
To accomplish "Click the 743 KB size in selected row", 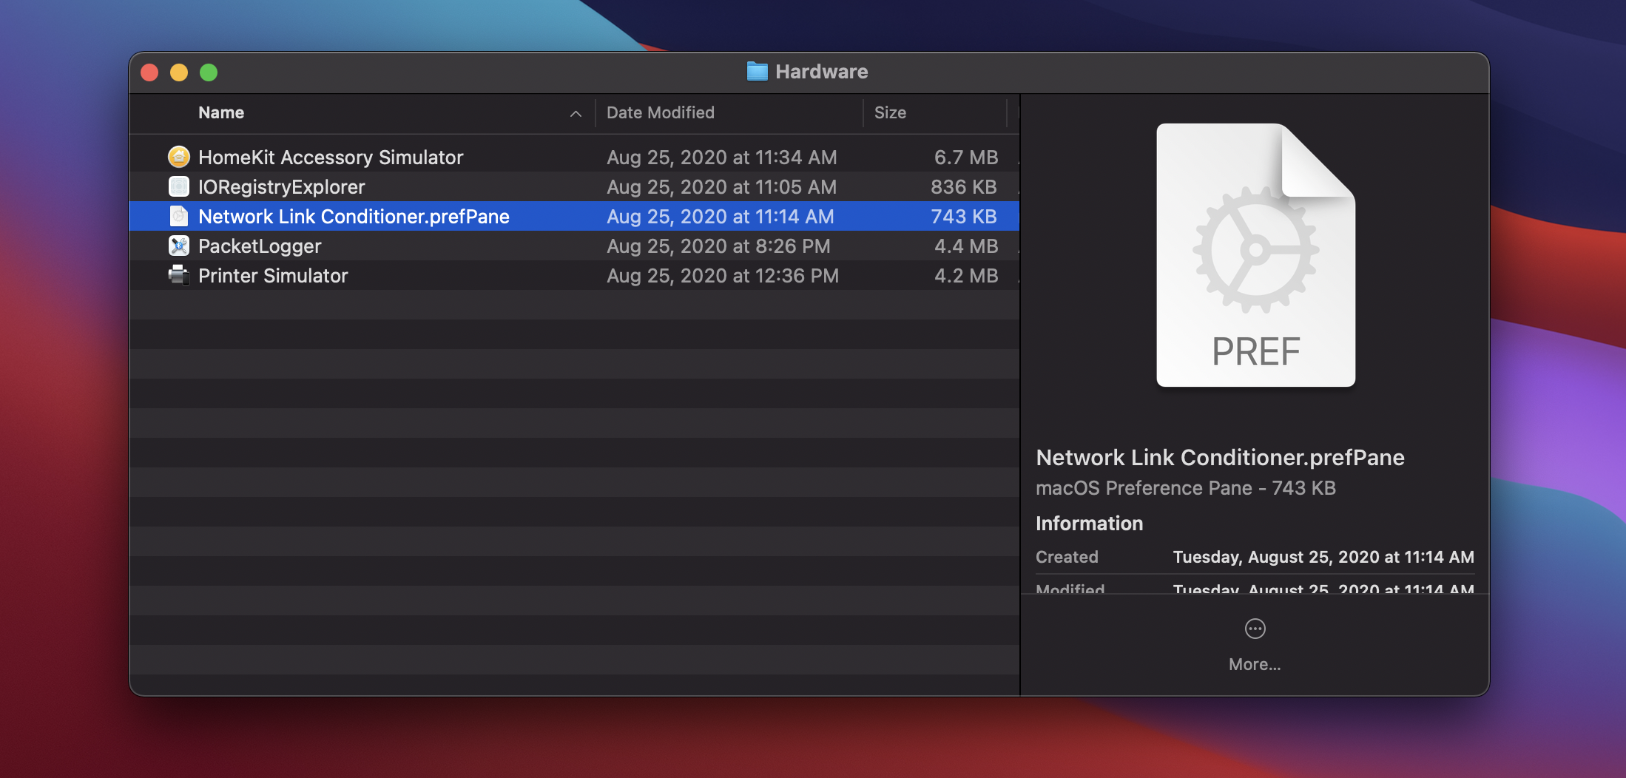I will (x=964, y=216).
